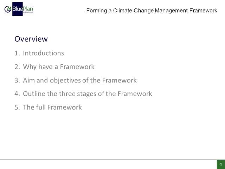
Task: Click the list number 2 marker
Action: click(17, 67)
